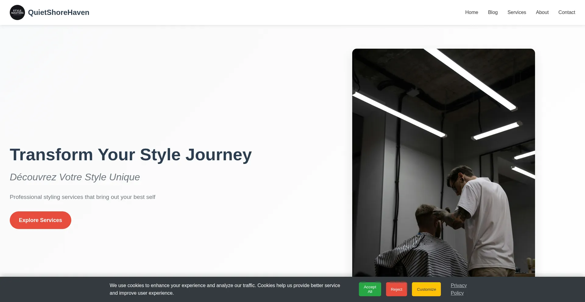
Task: Open the About page
Action: click(542, 12)
